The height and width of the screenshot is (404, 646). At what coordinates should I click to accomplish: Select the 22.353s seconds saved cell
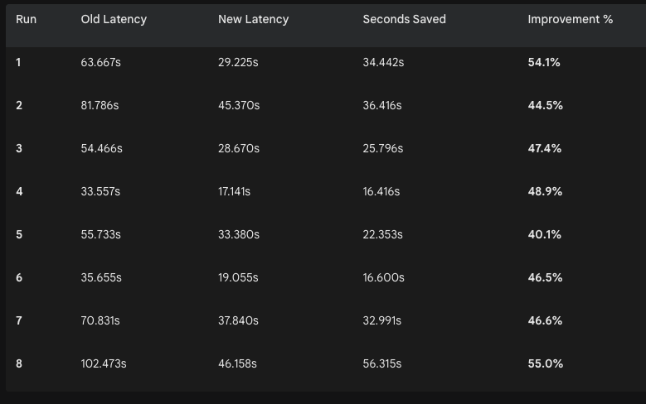[383, 234]
